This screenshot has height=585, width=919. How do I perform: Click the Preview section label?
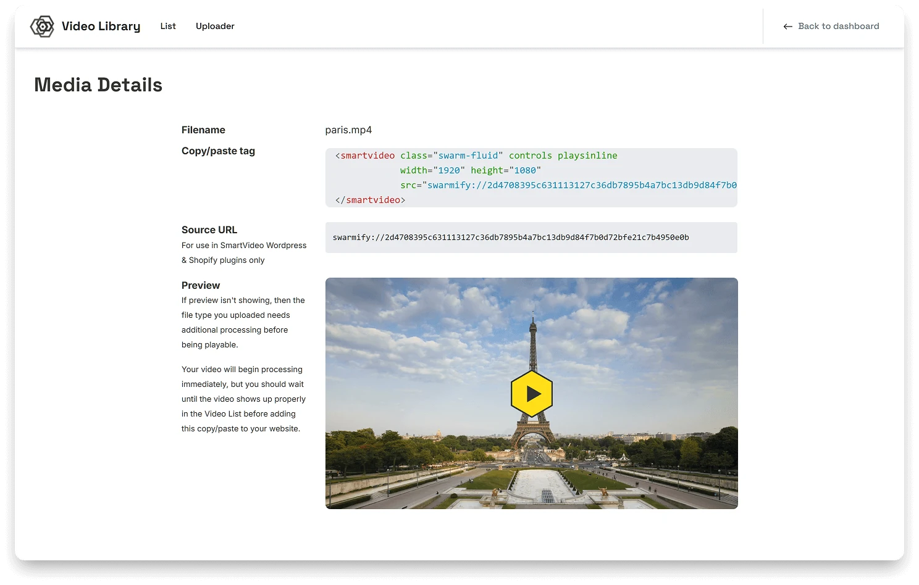201,285
